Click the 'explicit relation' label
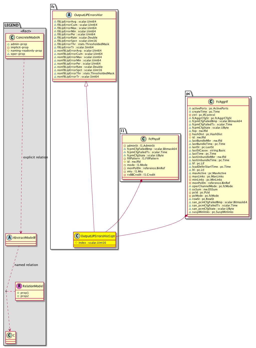This screenshot has height=348, width=256. pos(36,157)
